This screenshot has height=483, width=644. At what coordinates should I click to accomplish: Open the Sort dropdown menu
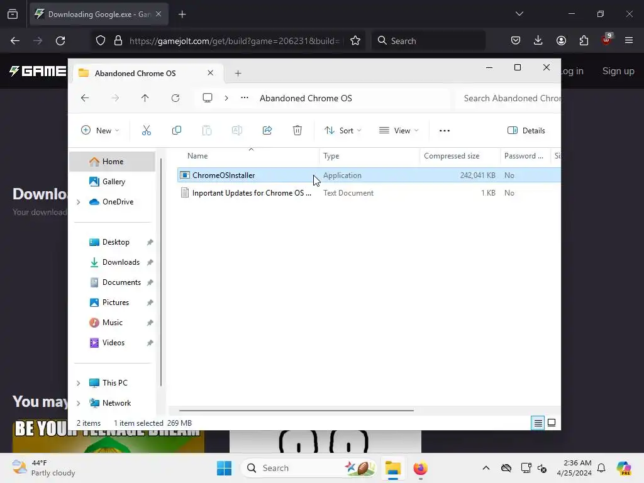(343, 131)
